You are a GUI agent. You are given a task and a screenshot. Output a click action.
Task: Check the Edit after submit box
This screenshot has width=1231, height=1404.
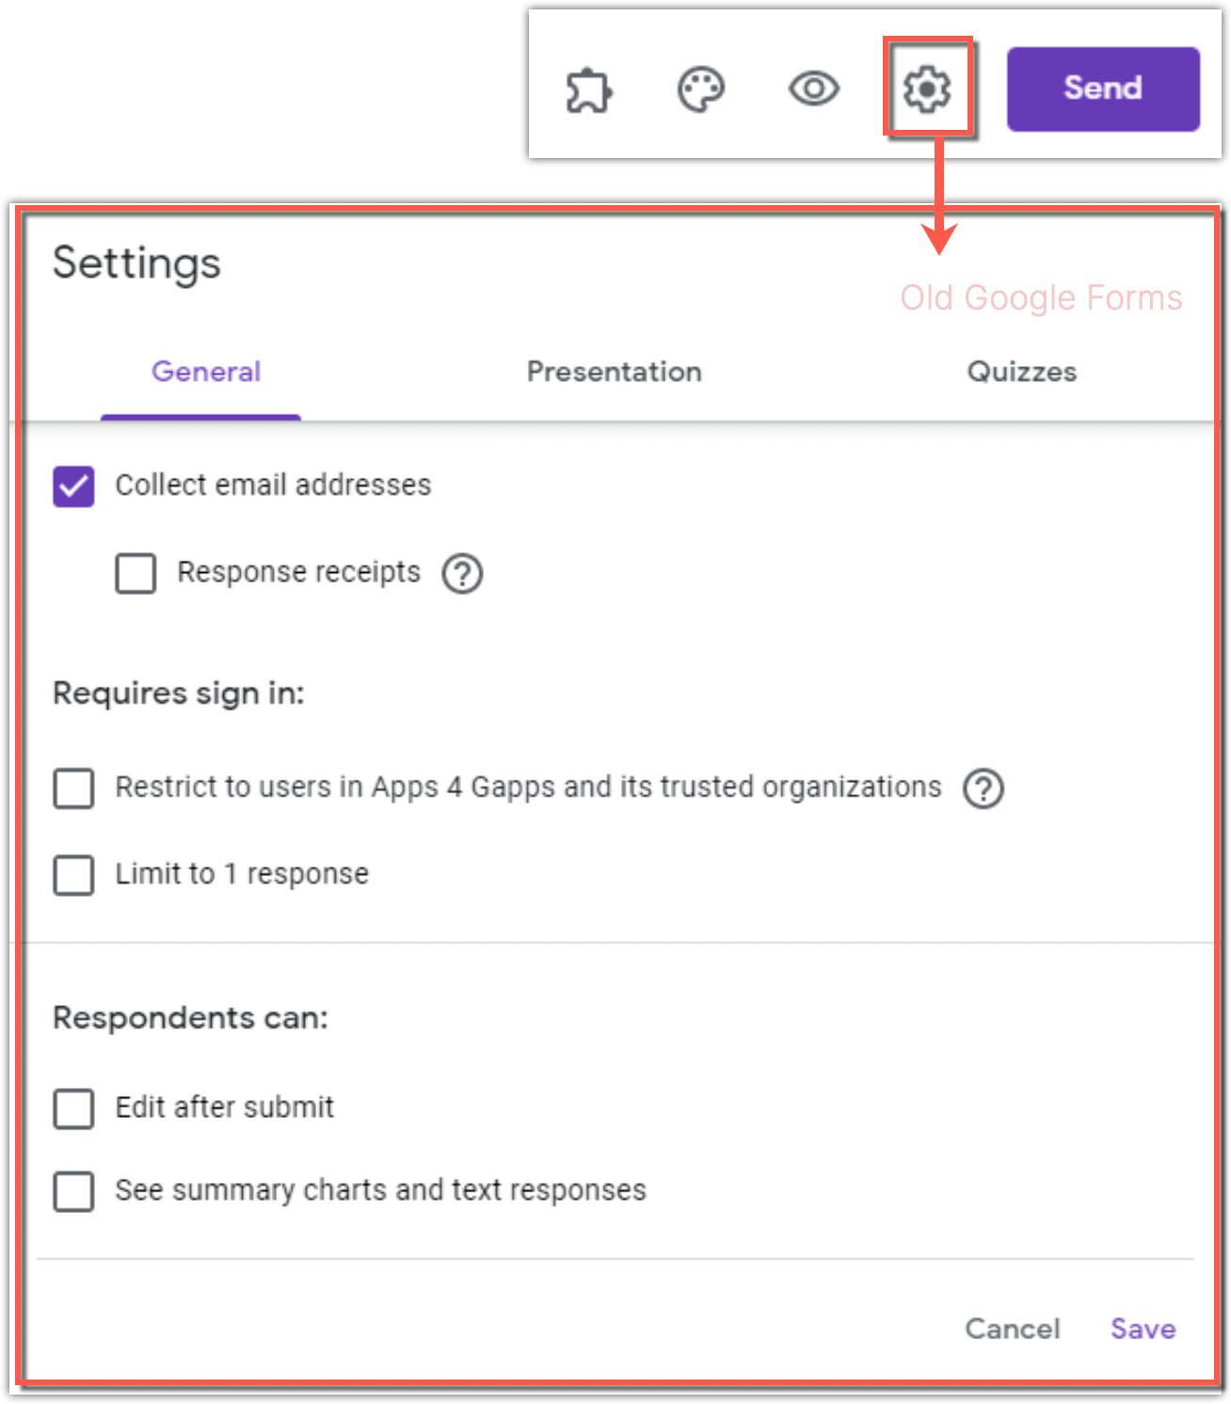(73, 1109)
